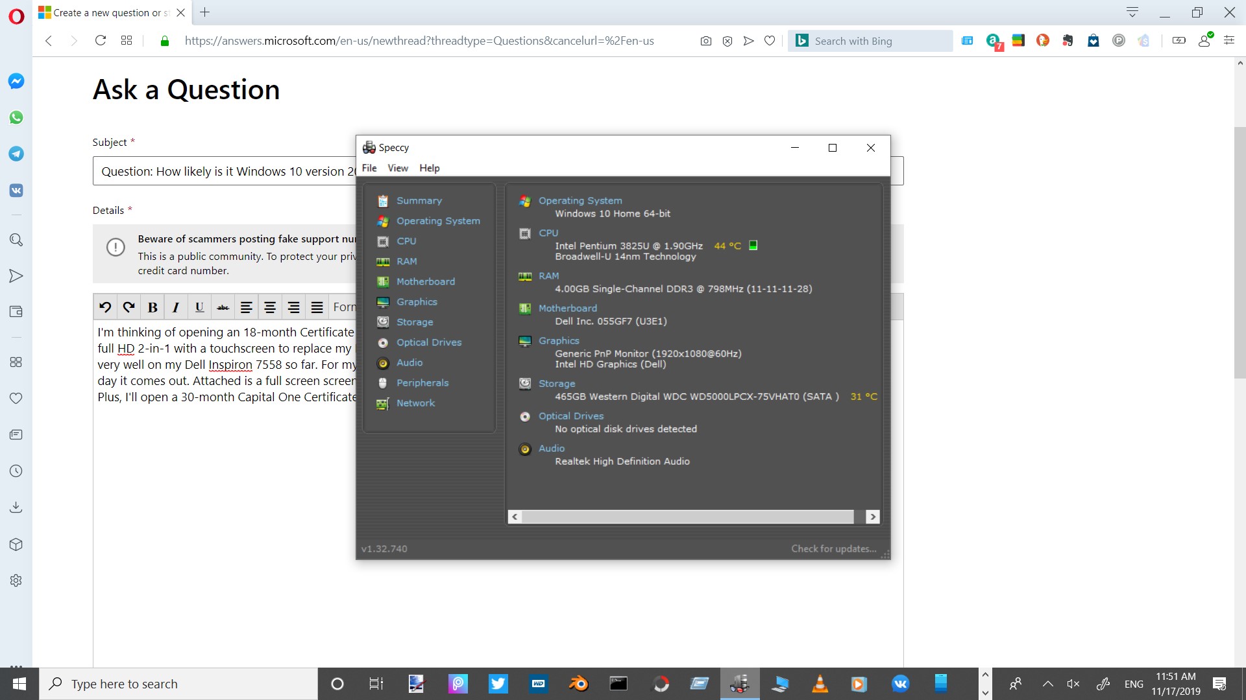This screenshot has height=700, width=1246.
Task: Click taskbar search box
Action: point(178,684)
